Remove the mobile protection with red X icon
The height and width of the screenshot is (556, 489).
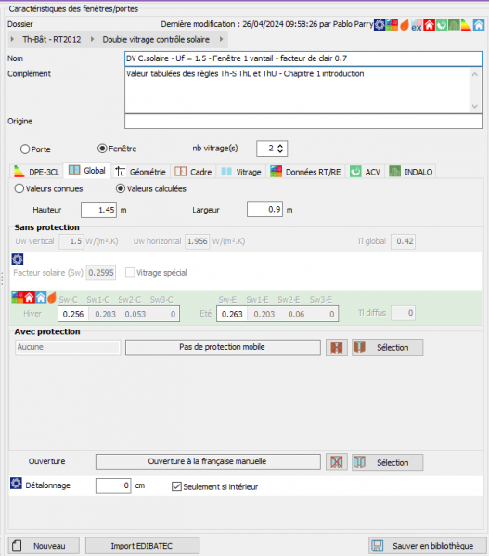[x=336, y=347]
